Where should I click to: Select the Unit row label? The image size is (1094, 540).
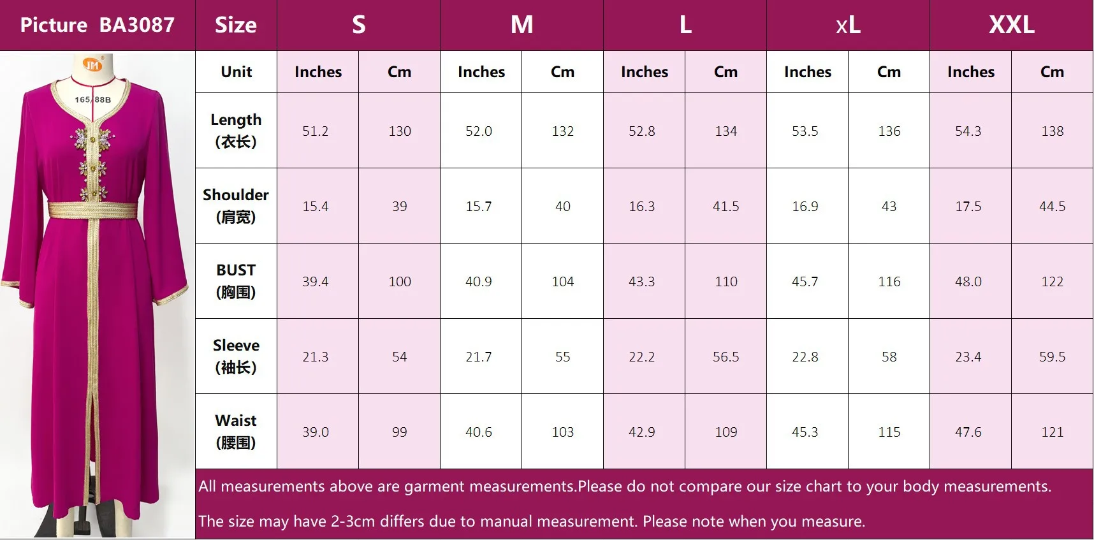(x=236, y=72)
